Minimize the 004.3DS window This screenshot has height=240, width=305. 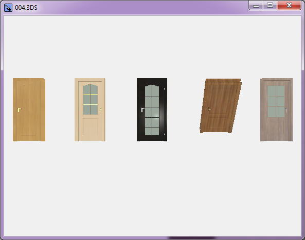[256, 6]
